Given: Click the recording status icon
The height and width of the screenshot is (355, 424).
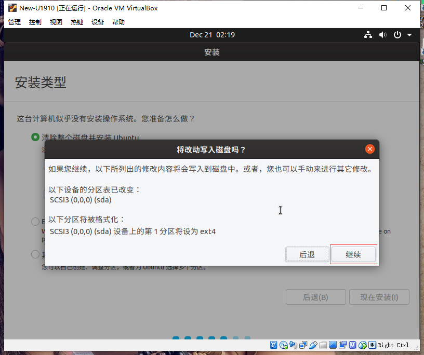Looking at the screenshot, I should coord(342,345).
